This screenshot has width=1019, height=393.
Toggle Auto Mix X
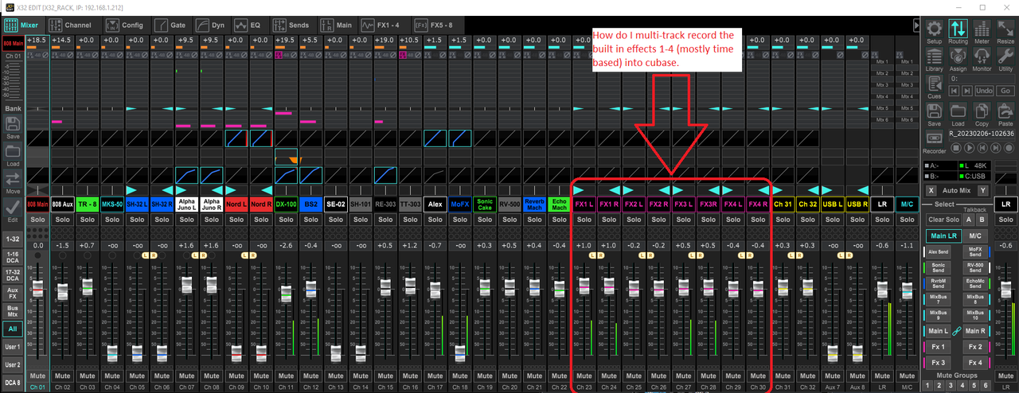pyautogui.click(x=931, y=191)
